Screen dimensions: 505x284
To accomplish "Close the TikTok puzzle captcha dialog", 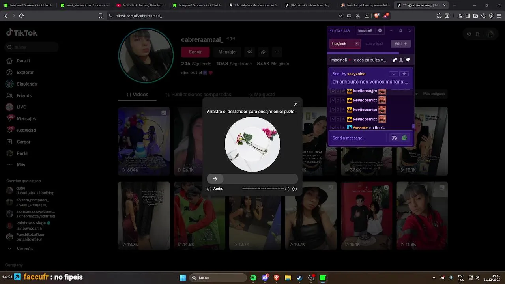I will (x=296, y=104).
